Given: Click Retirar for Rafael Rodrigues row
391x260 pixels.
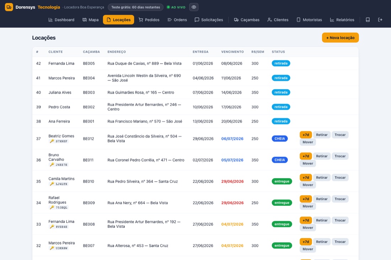Looking at the screenshot, I should click(x=322, y=199).
